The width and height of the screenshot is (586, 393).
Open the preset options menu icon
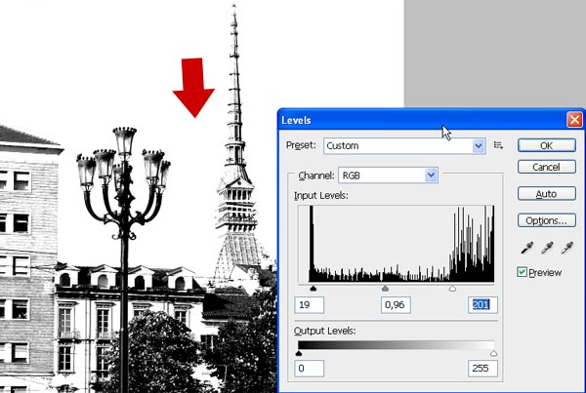pos(498,145)
